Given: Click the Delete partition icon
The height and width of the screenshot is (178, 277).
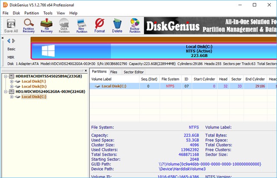Looking at the screenshot, I should (x=117, y=26).
